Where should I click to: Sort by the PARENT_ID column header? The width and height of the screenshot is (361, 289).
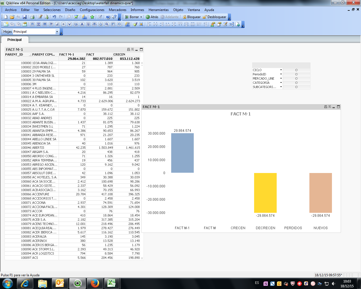(x=18, y=54)
